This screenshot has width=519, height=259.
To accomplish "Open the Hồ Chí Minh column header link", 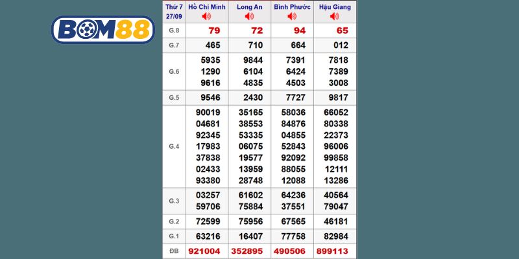I will point(207,7).
